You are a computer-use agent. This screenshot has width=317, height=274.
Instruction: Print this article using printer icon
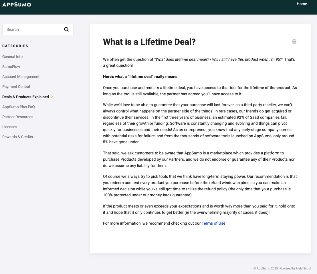(x=294, y=42)
